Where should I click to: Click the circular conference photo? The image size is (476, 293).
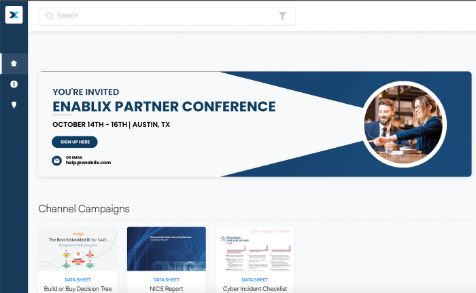(x=403, y=124)
